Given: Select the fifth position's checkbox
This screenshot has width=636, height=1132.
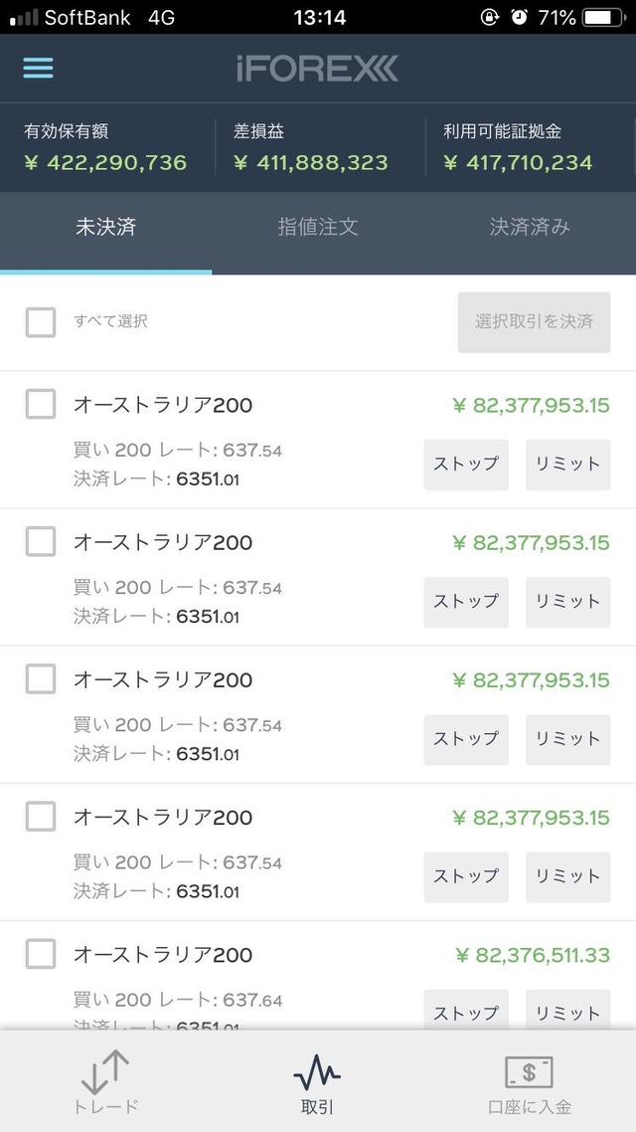Looking at the screenshot, I should (41, 954).
